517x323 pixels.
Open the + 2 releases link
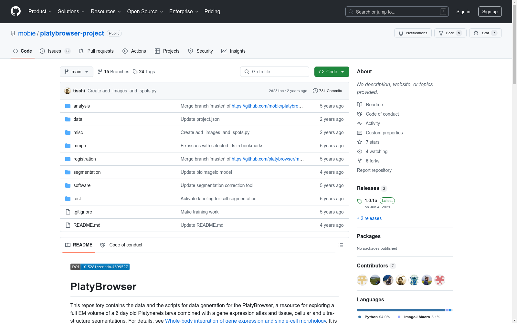point(369,218)
